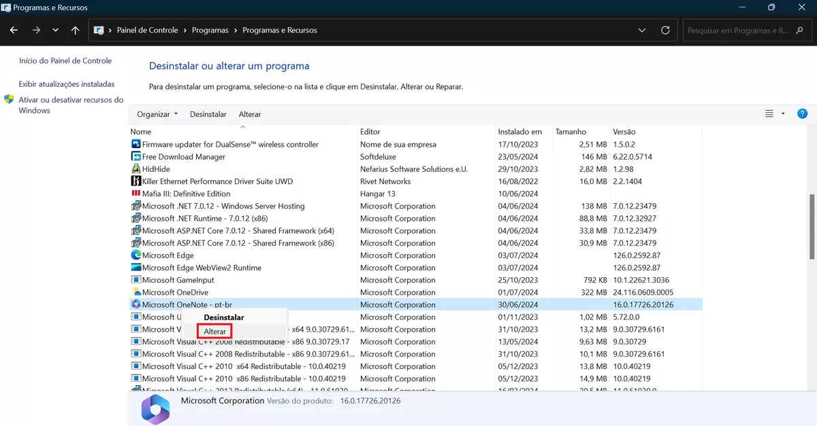This screenshot has height=426, width=817.
Task: Select the Microsoft GameInput icon
Action: pyautogui.click(x=135, y=280)
